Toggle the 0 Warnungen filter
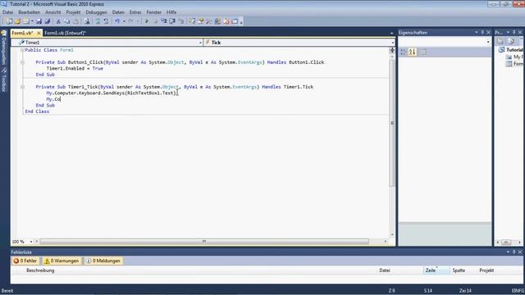Screen dimensions: 525x295 [62, 261]
